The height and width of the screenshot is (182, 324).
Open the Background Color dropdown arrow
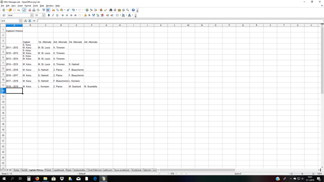pos(126,15)
